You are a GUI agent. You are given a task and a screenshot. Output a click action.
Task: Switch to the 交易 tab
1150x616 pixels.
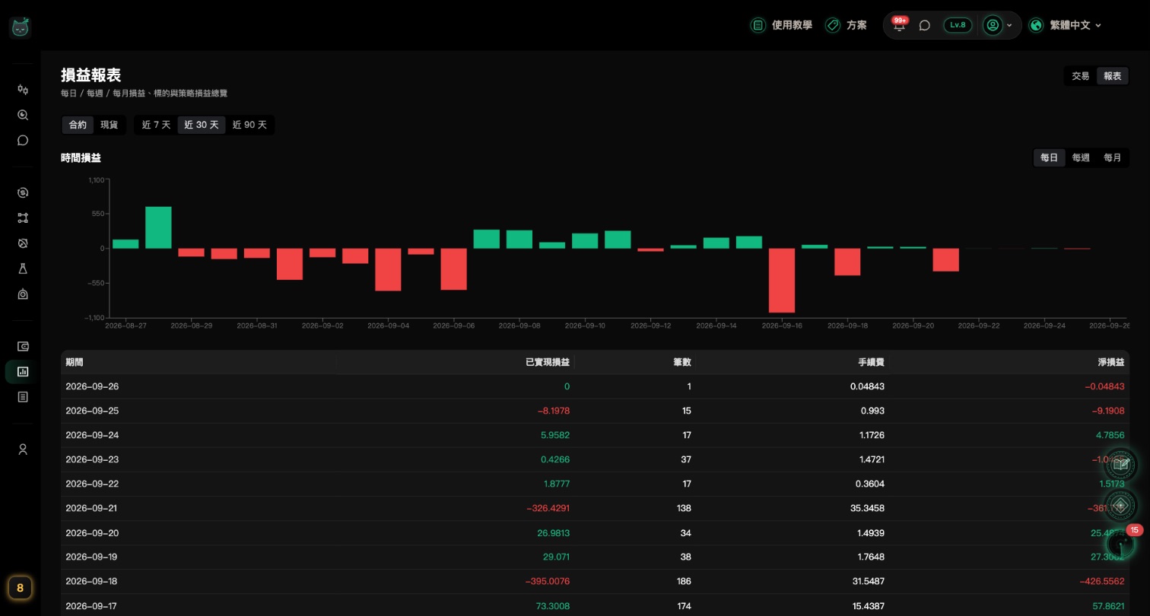tap(1081, 76)
